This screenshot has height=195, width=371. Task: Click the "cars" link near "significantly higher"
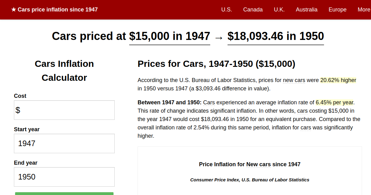tap(305, 127)
